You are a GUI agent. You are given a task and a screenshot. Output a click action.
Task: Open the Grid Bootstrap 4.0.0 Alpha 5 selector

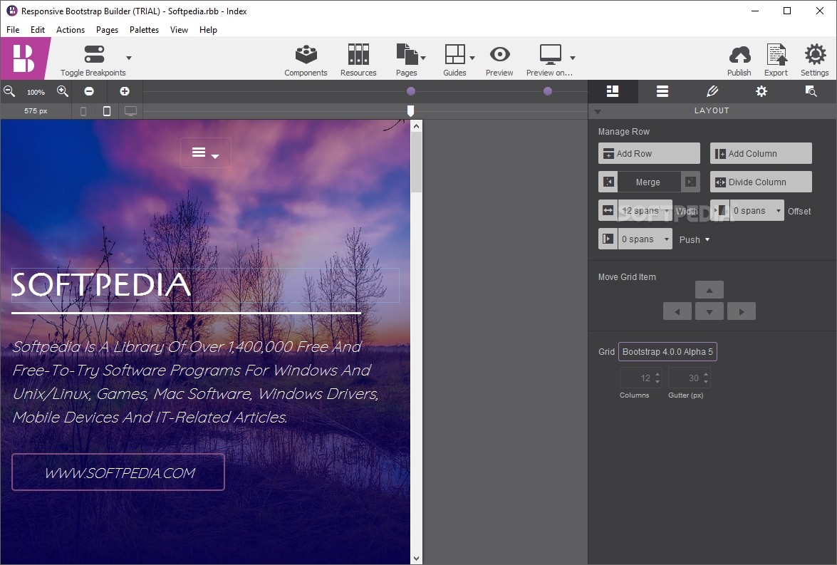[667, 351]
